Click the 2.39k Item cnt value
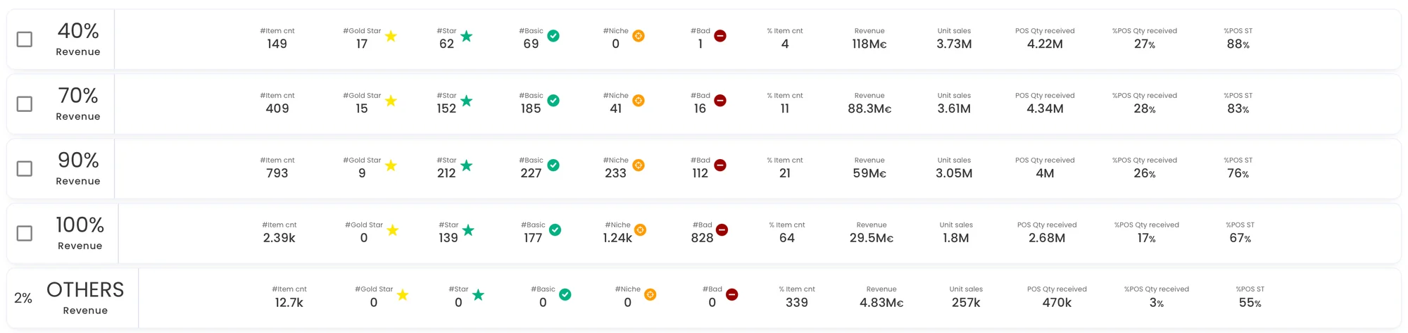Viewport: 1408px width, 333px height. pyautogui.click(x=279, y=238)
